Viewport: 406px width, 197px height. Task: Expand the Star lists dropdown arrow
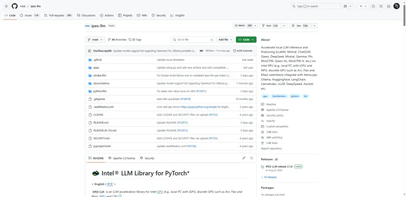click(x=314, y=26)
